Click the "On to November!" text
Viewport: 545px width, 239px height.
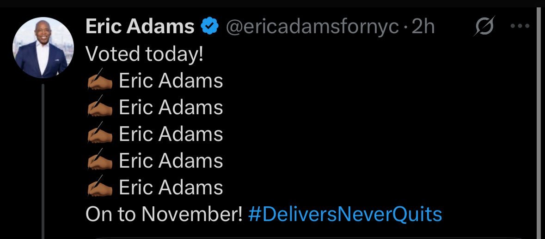tap(164, 215)
